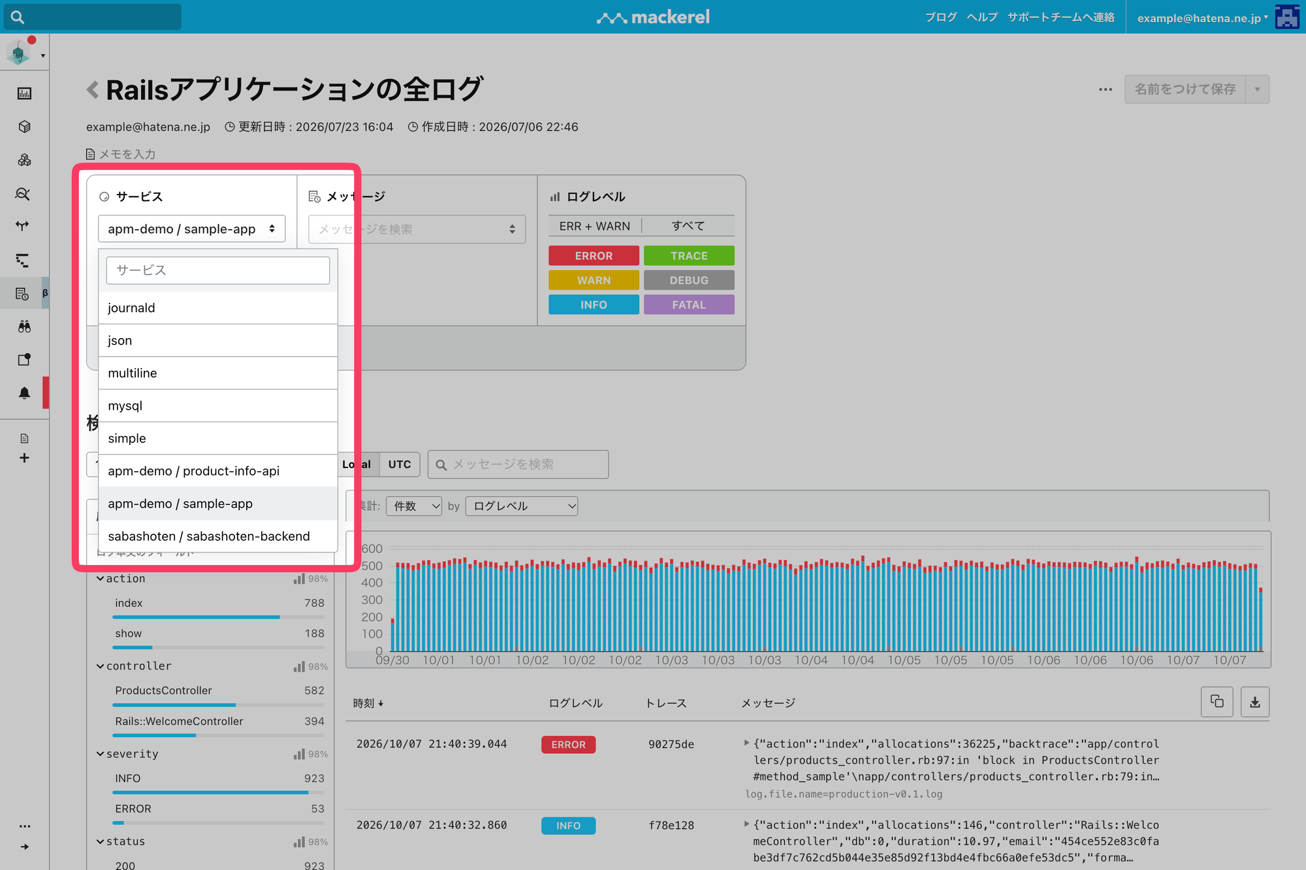The image size is (1306, 870).
Task: Switch timezone to UTC
Action: (400, 464)
